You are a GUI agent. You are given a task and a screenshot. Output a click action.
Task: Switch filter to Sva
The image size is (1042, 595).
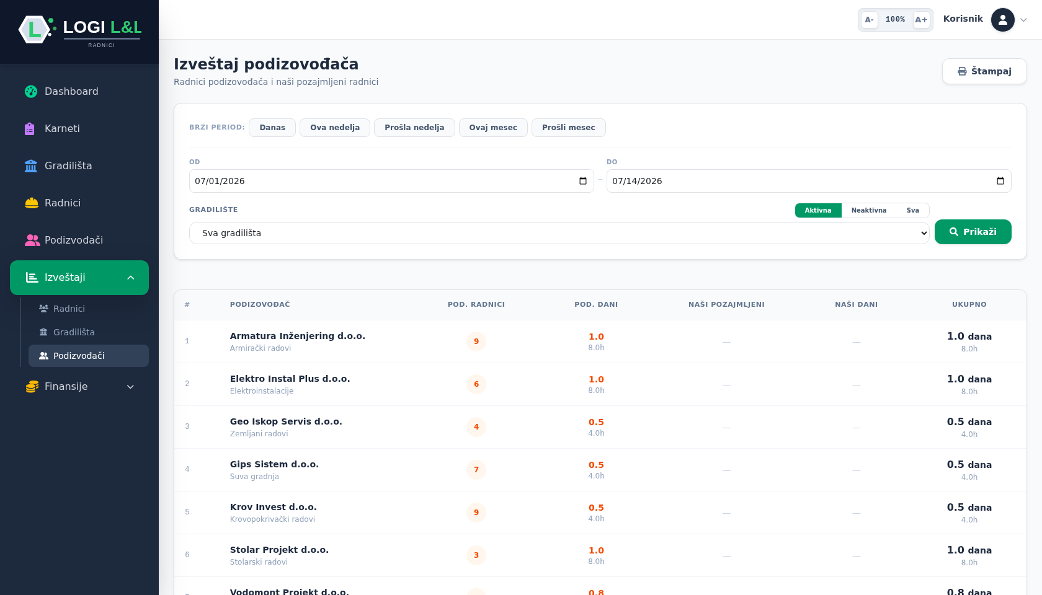tap(912, 211)
